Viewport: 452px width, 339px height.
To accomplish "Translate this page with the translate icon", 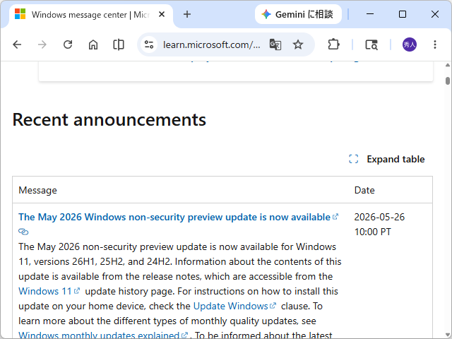I will click(x=275, y=44).
